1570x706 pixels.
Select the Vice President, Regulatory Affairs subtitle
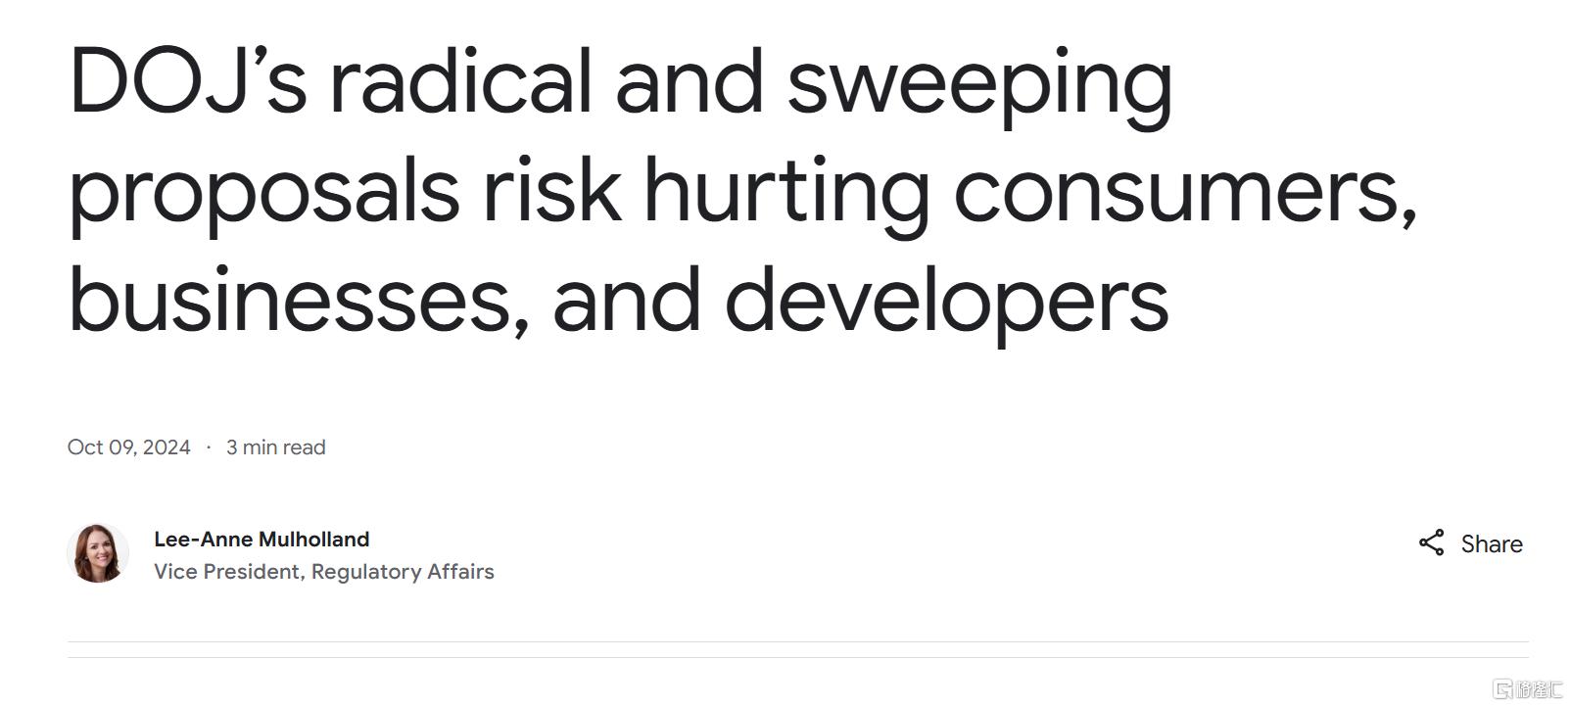(x=323, y=572)
